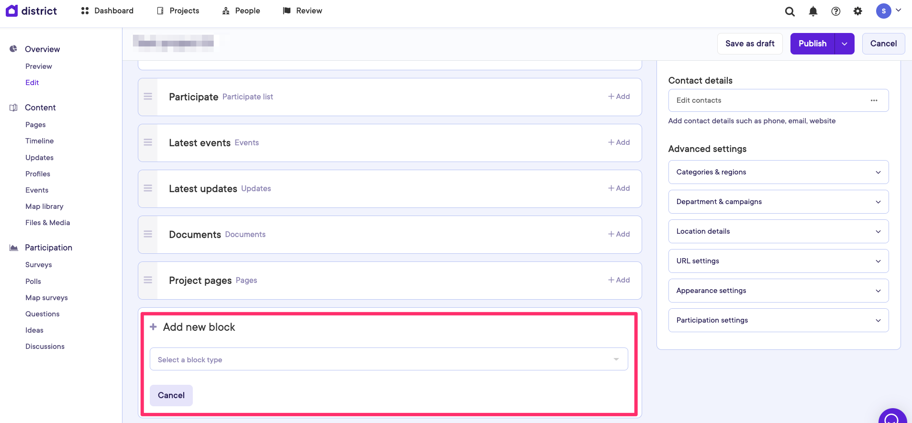Expand the URL settings section

(x=778, y=261)
